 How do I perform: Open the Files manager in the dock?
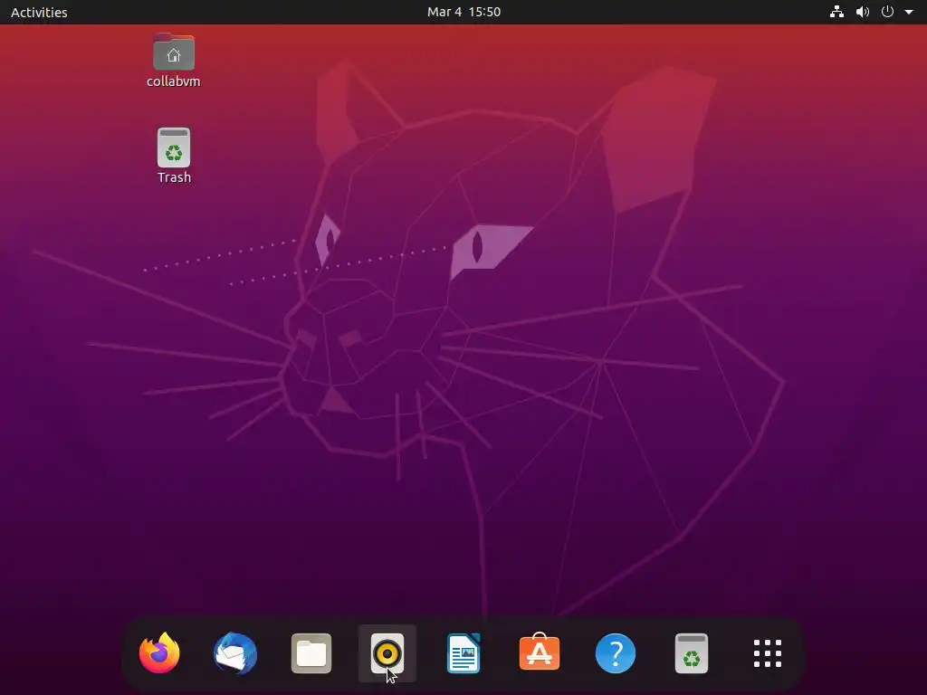[311, 653]
